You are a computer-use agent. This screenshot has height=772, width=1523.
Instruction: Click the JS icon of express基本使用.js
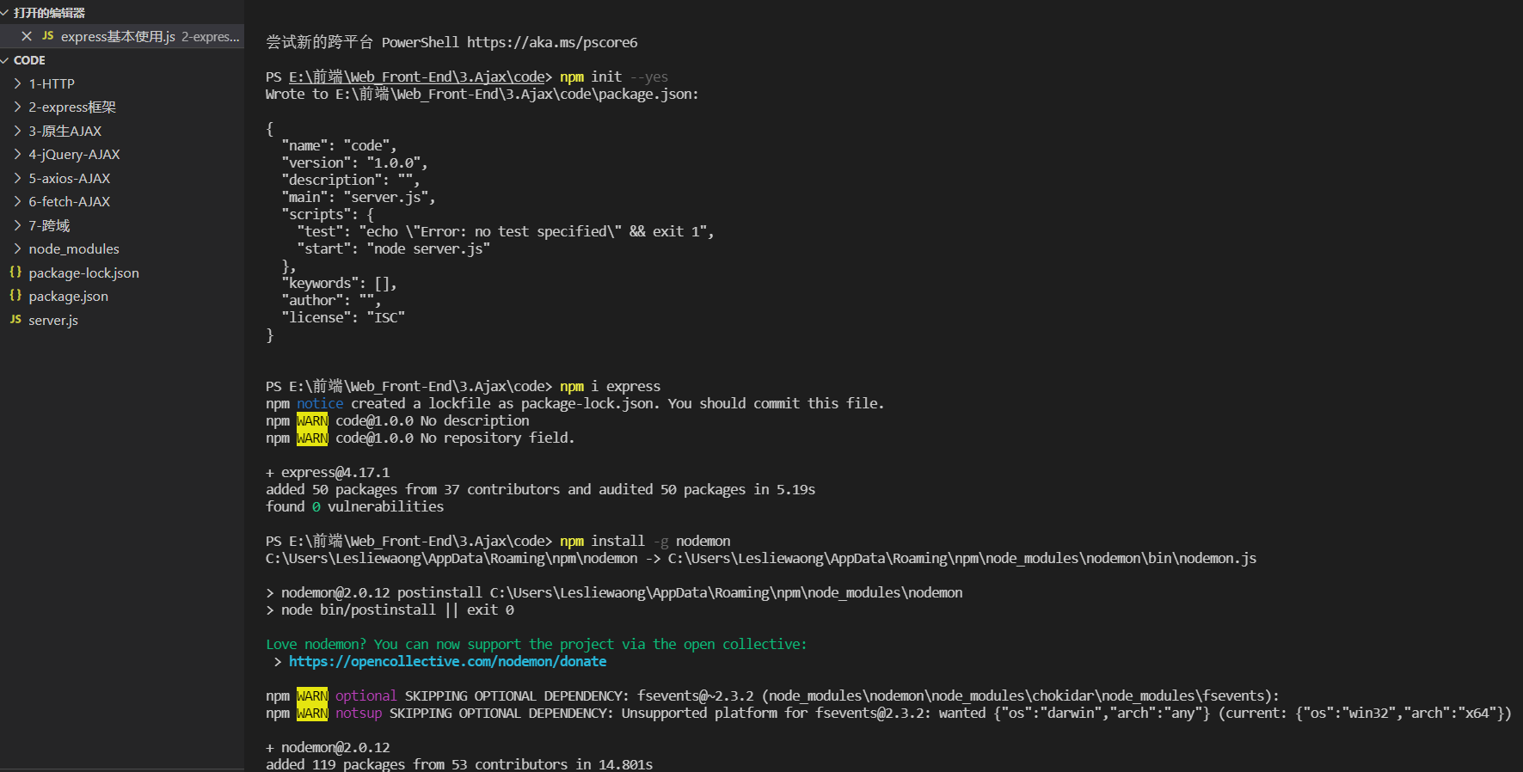(x=48, y=36)
